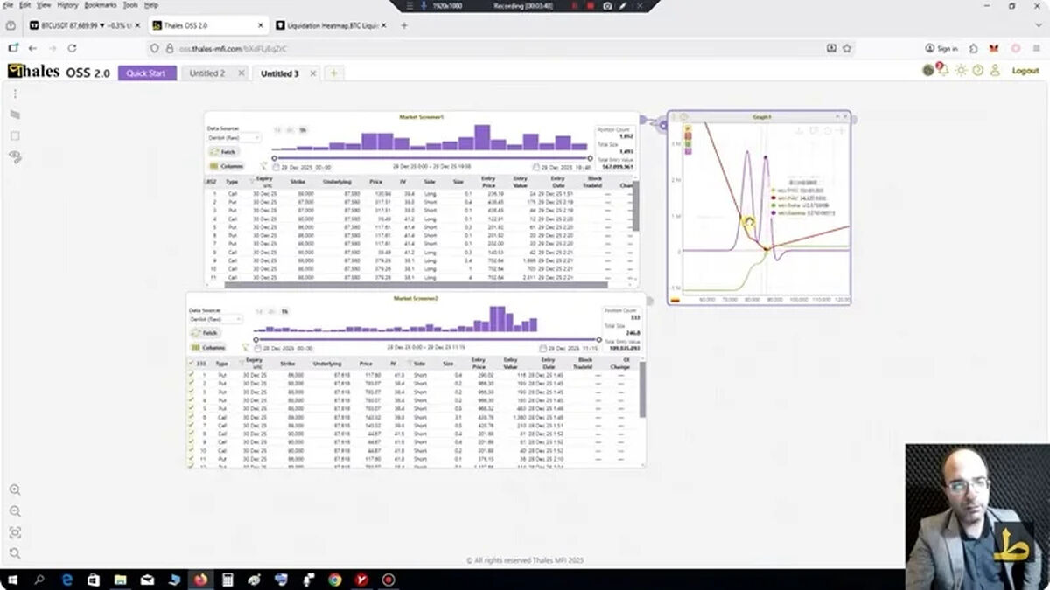Viewport: 1050px width, 590px height.
Task: Uncheck row 5 checkbox in Market Screener2
Action: click(192, 408)
